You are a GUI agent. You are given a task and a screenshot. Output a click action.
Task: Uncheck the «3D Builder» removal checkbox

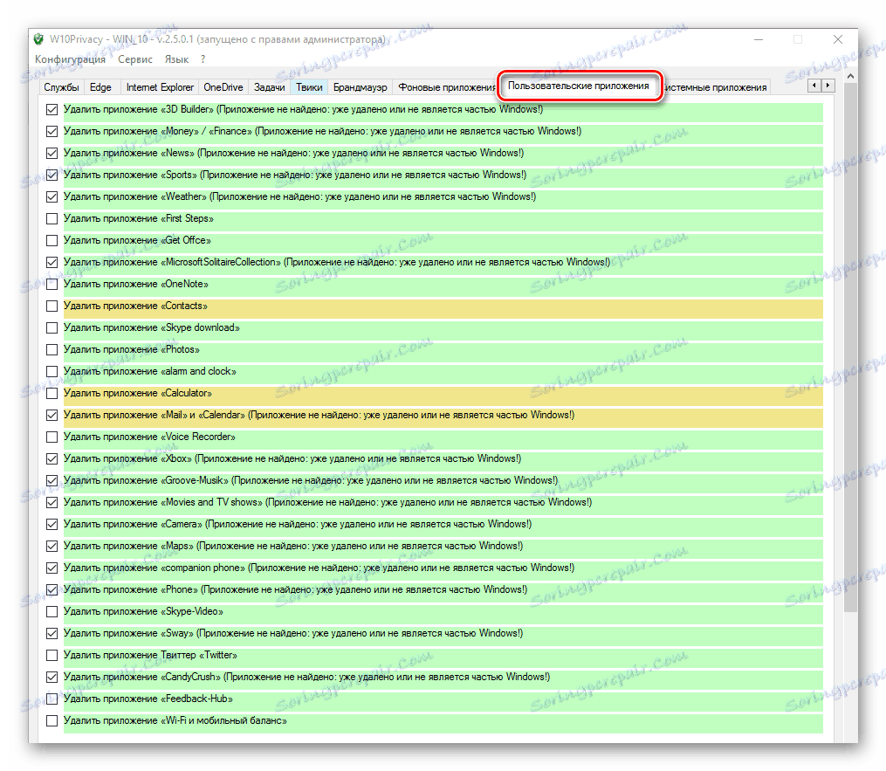point(52,110)
